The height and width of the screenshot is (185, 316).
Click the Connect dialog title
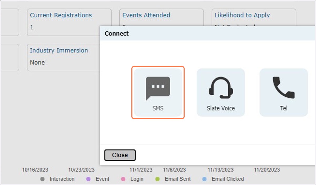(117, 34)
